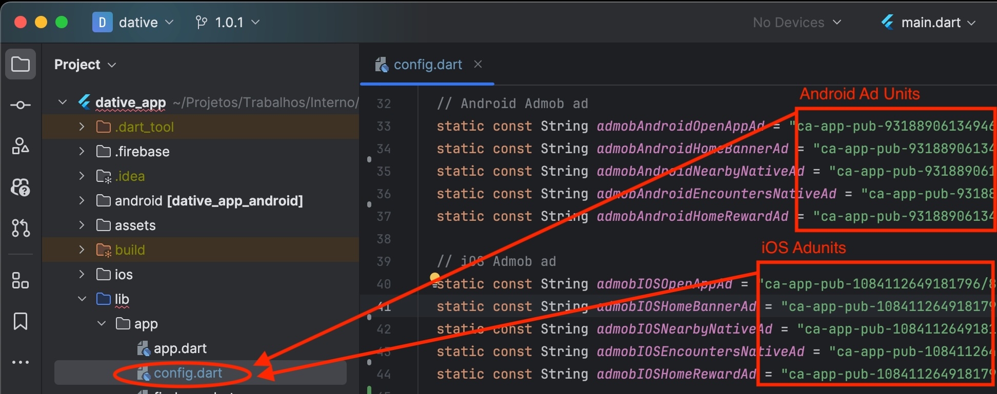Open the dative project switcher dropdown
The width and height of the screenshot is (997, 394).
click(133, 23)
